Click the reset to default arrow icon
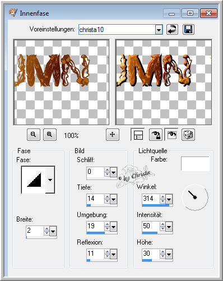Image resolution: width=223 pixels, height=281 pixels. [x=172, y=30]
